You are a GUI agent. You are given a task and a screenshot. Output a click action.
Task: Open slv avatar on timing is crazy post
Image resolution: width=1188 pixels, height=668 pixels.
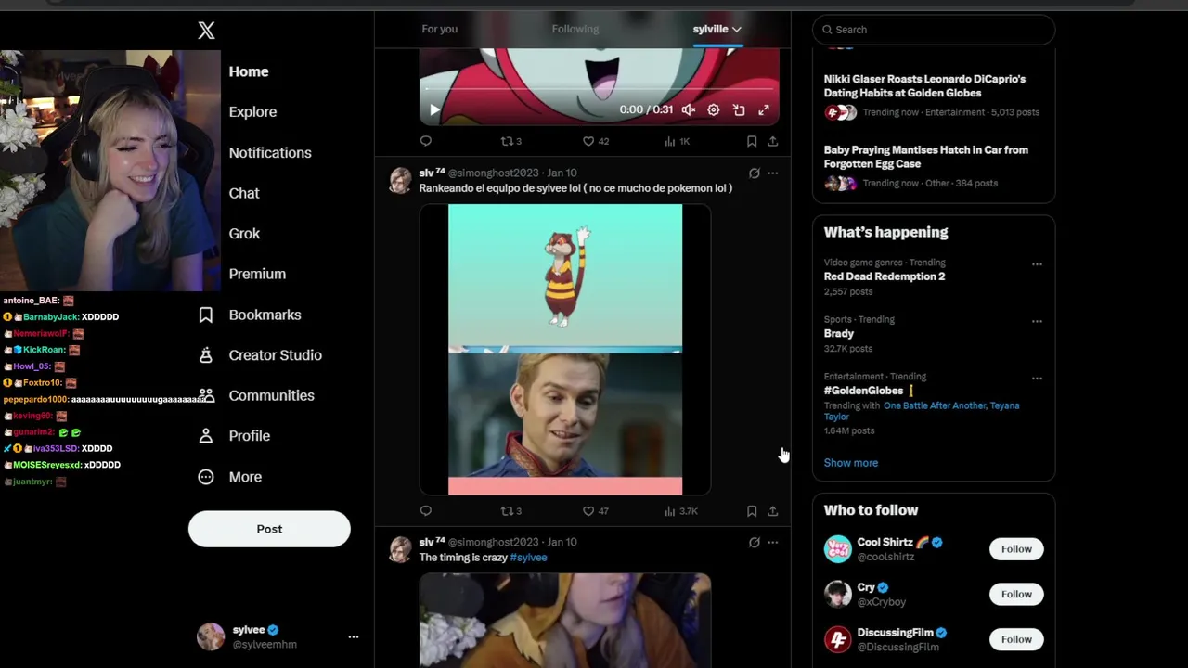pos(400,550)
